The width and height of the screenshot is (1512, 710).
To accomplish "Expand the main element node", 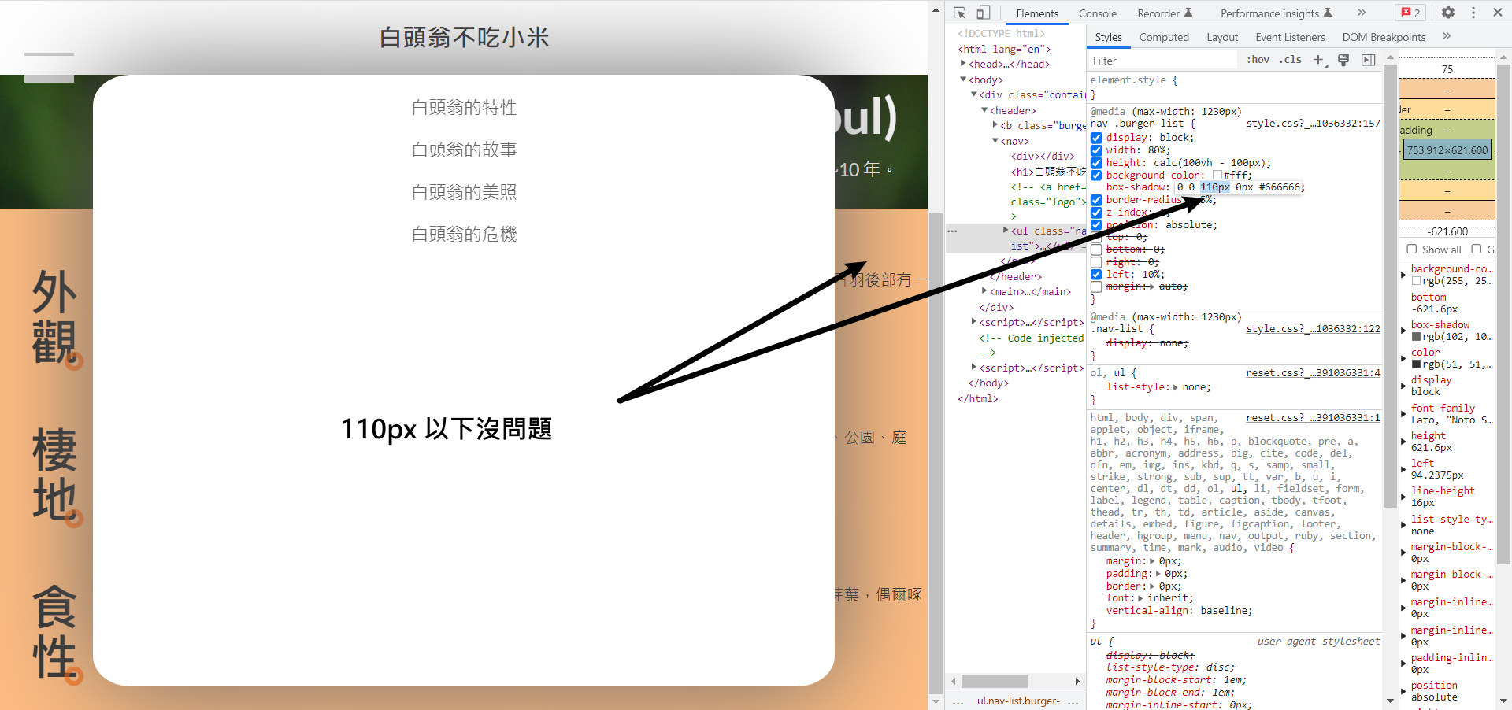I will 984,291.
